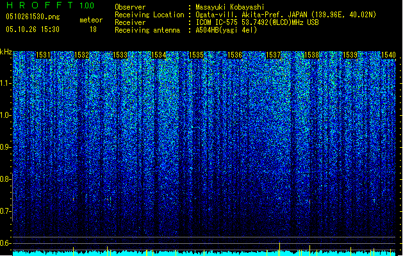
Task: Click the 0.9 kHz axis tick label
Action: 4,147
